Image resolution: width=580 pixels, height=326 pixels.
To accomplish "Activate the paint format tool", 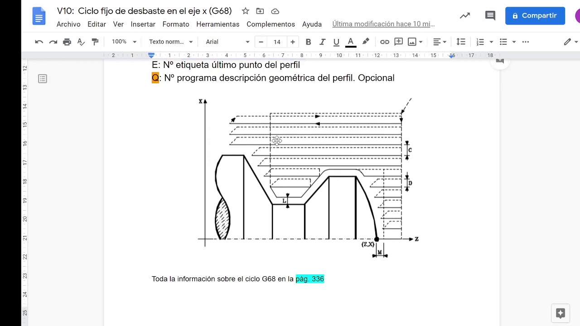I will click(95, 42).
